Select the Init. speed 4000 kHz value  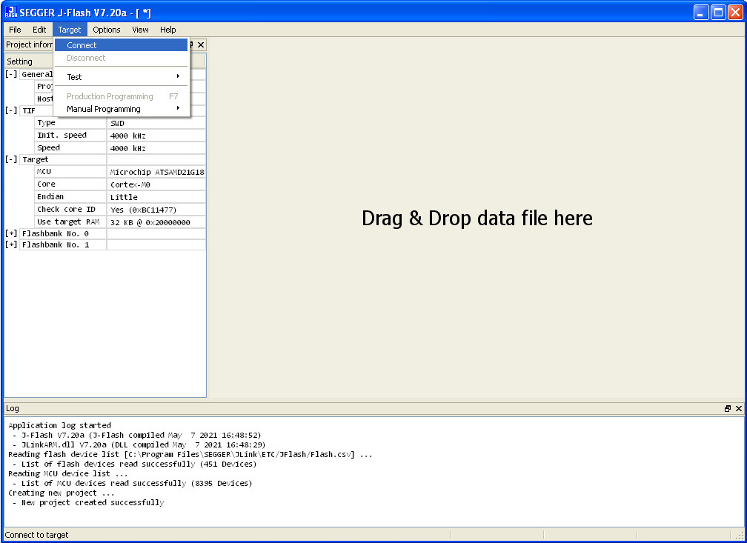coord(156,136)
